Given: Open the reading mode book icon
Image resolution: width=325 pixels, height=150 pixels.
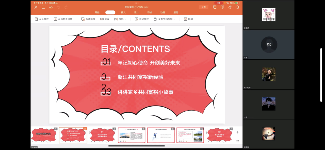Looking at the screenshot, I should [x=222, y=7].
